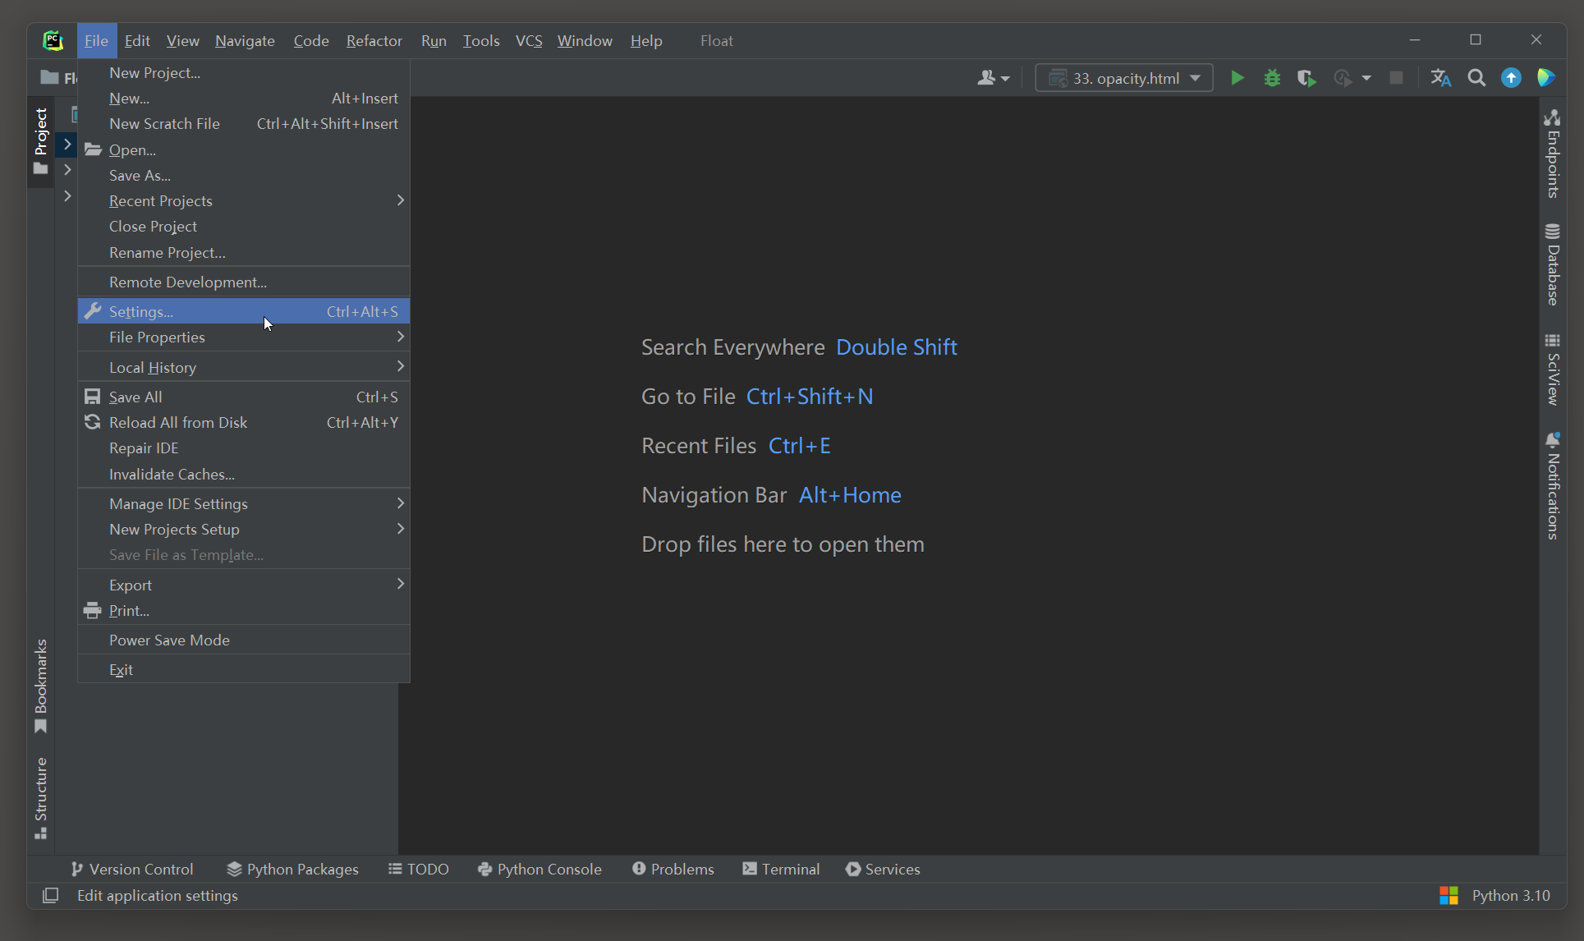Choose Invalidate Caches... menu entry

[172, 475]
